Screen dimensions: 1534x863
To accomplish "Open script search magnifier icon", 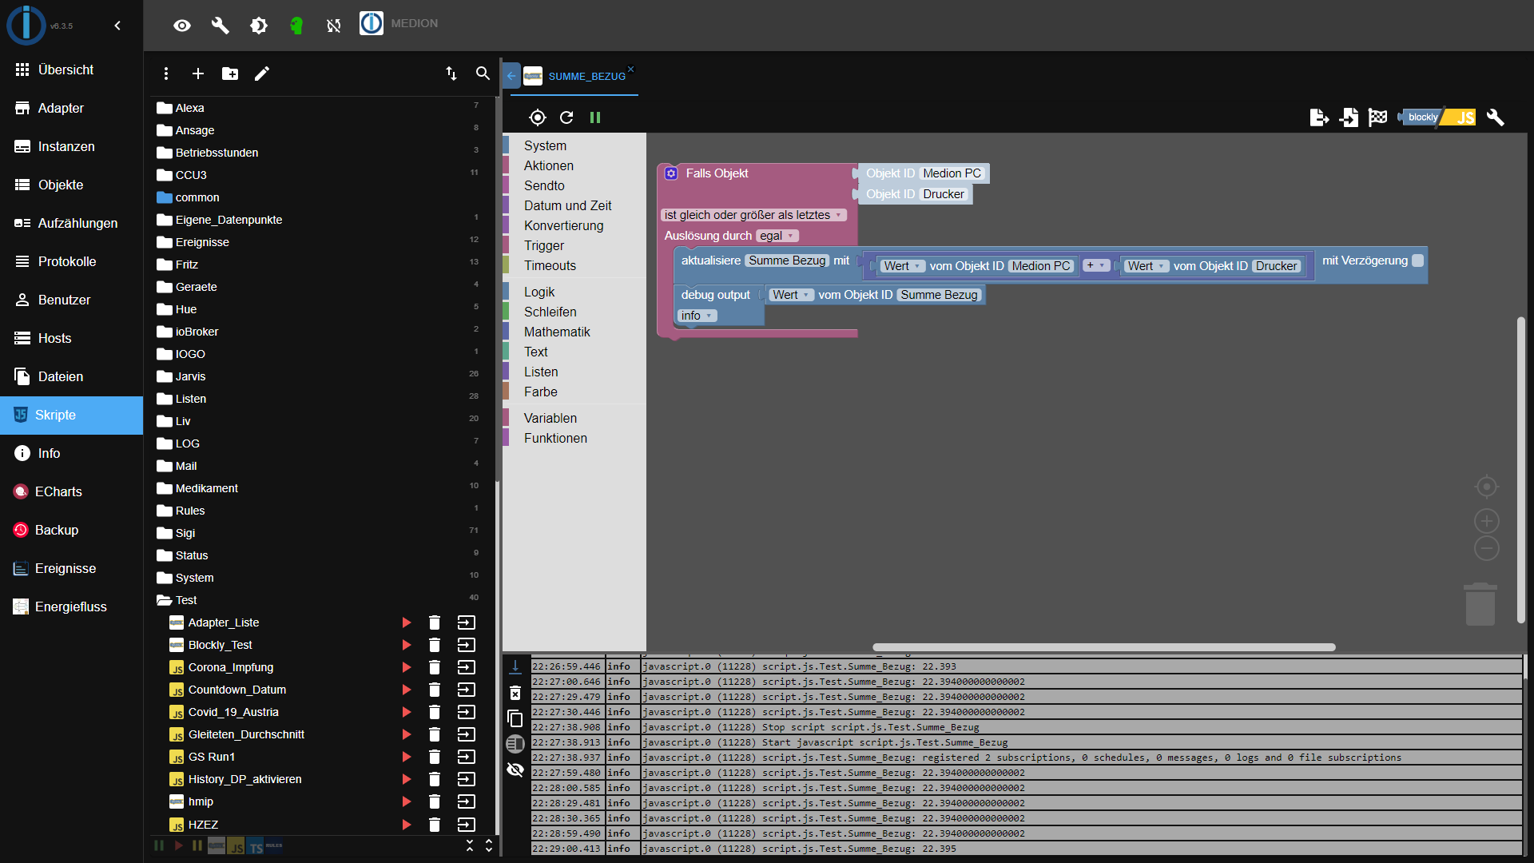I will [483, 73].
